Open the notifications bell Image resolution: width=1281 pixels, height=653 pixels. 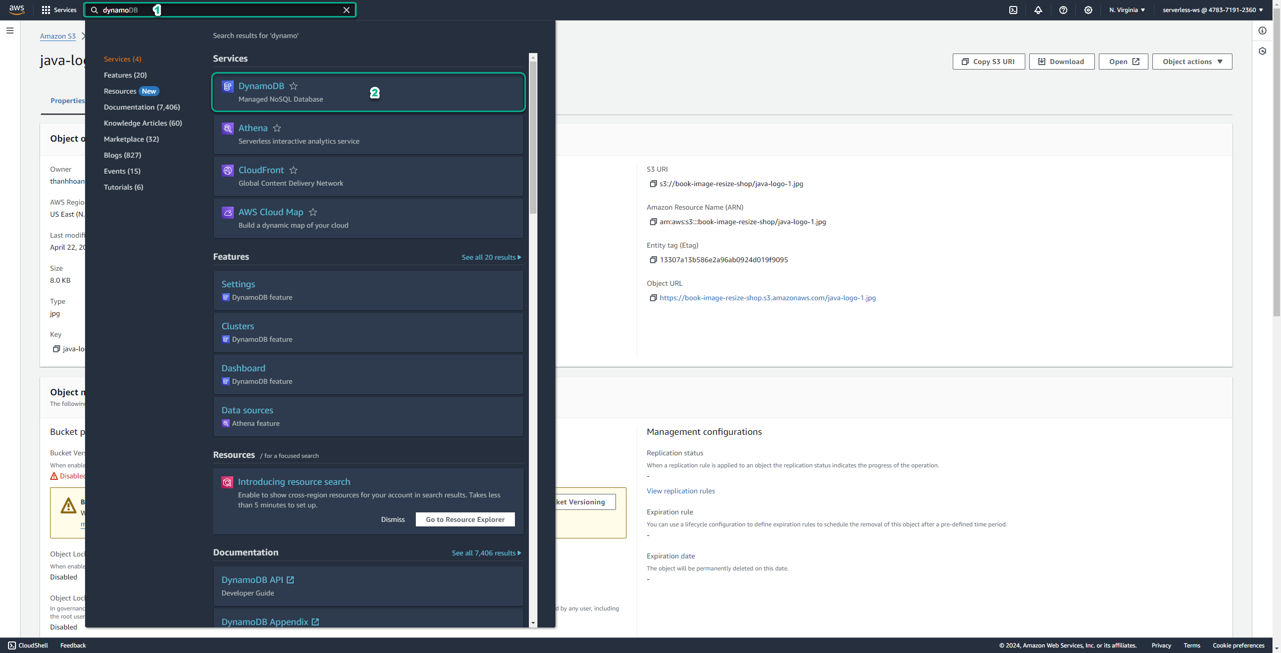click(1038, 10)
